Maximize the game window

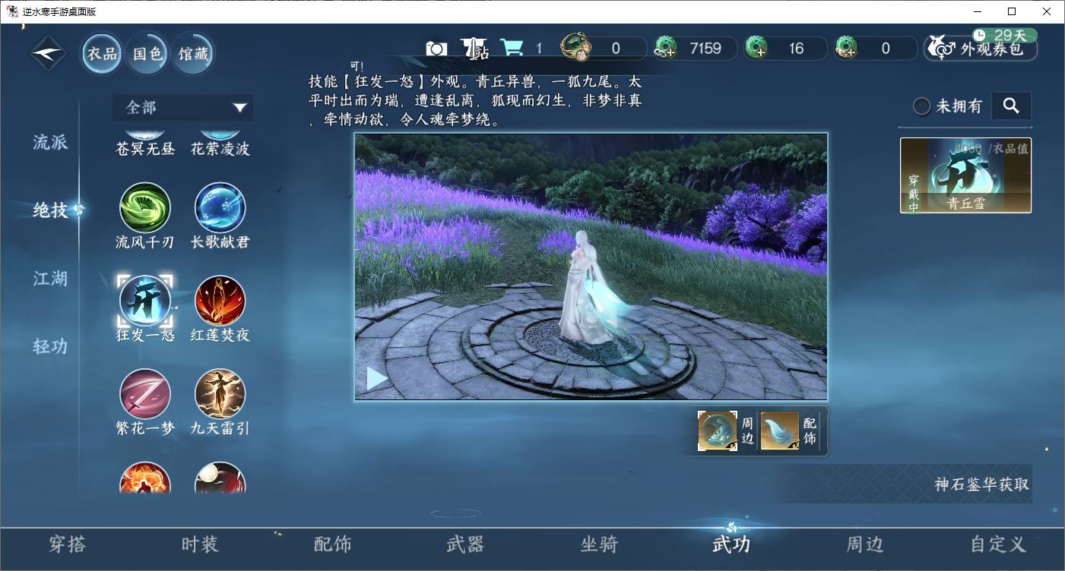[1012, 11]
